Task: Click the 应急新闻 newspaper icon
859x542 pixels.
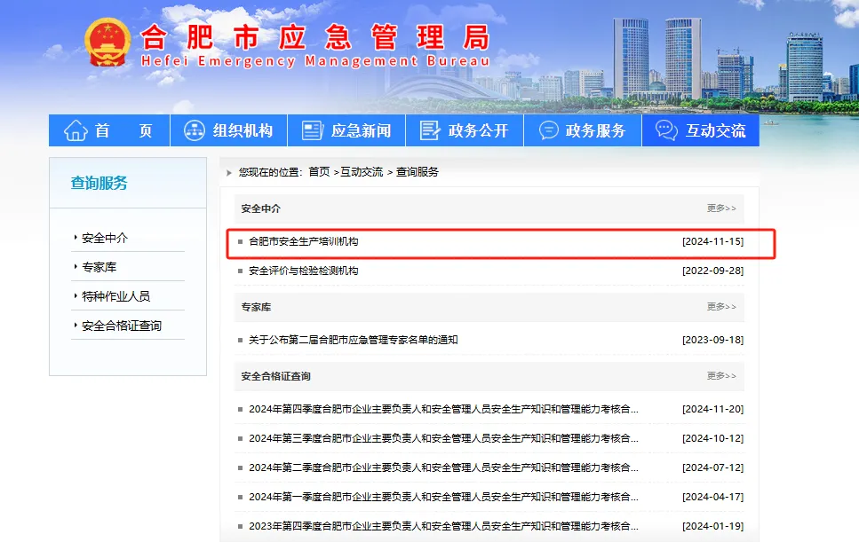Action: [312, 130]
